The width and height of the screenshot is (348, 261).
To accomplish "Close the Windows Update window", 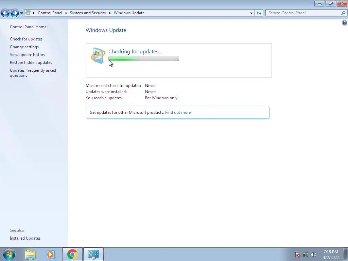I will 342,3.
